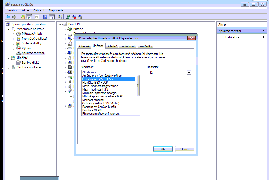
Task: Click the update driver software toolbar icon
Action: tap(68, 17)
